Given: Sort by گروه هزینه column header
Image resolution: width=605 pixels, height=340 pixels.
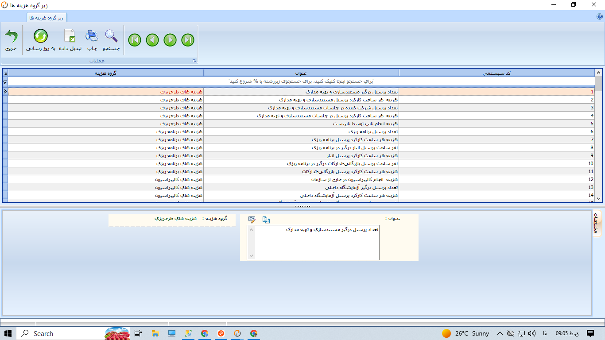Looking at the screenshot, I should (x=106, y=73).
